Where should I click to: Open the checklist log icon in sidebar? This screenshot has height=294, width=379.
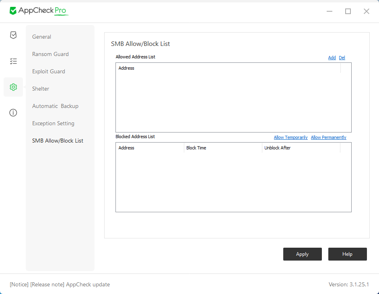tap(13, 61)
